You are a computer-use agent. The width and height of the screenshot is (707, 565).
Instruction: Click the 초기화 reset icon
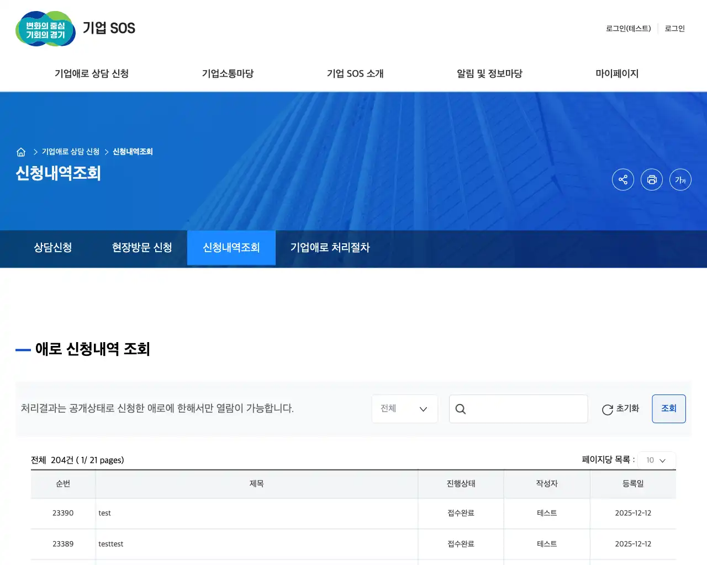point(608,409)
